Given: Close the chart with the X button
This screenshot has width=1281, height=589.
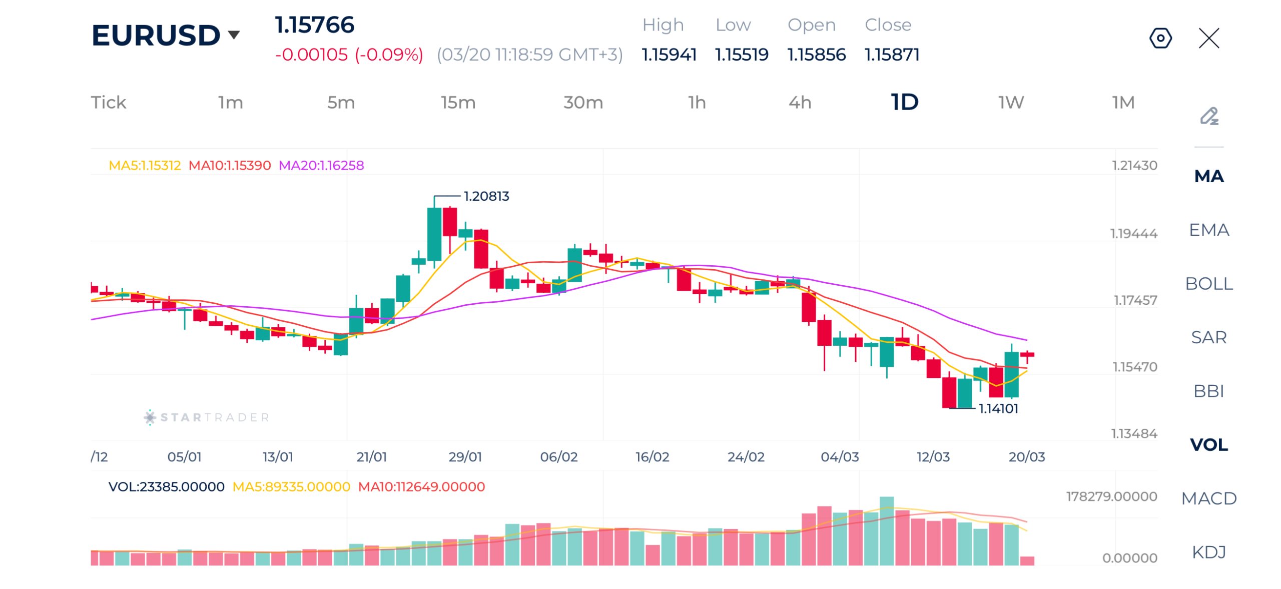Looking at the screenshot, I should tap(1209, 38).
